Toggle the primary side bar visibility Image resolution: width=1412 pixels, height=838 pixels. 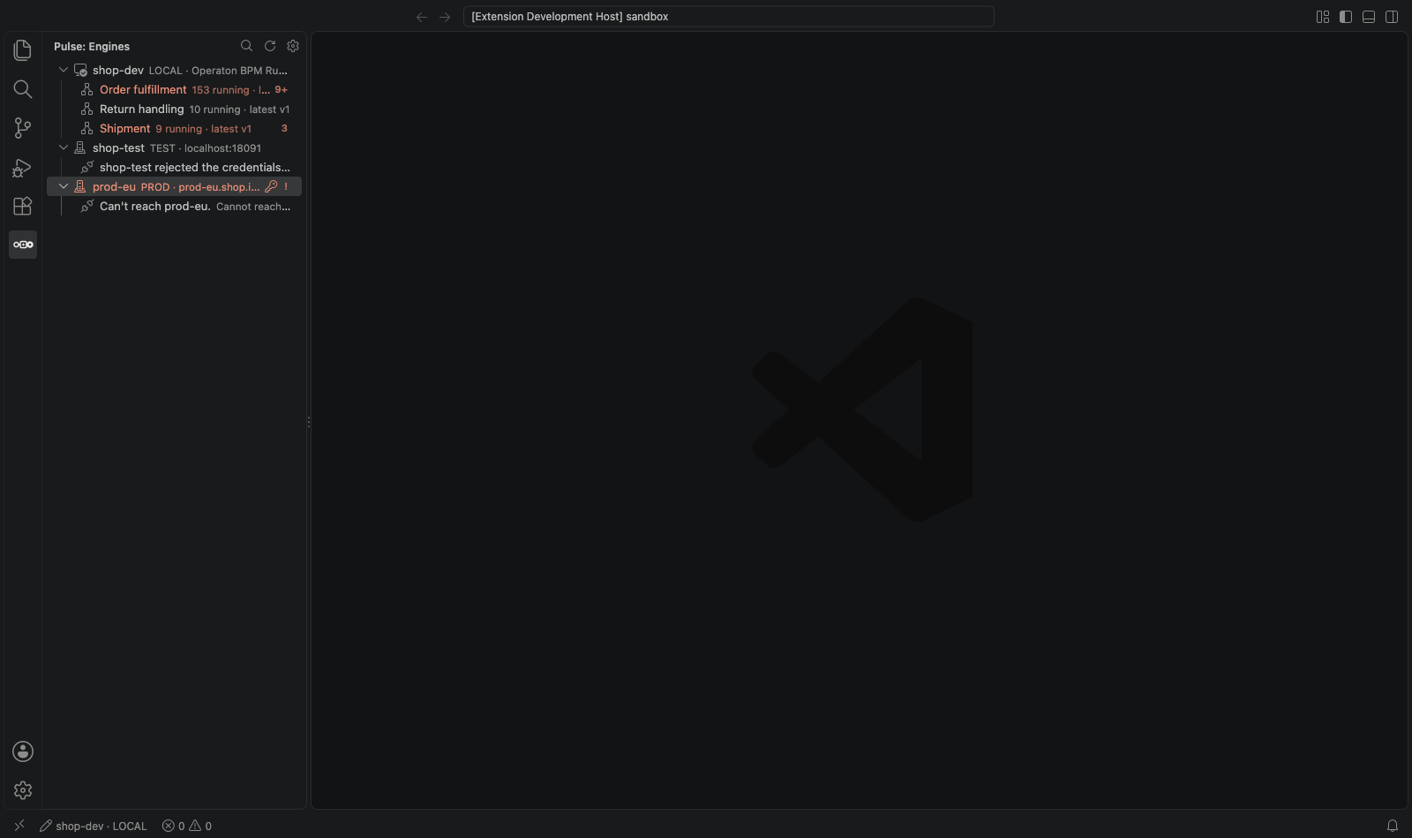(1346, 17)
